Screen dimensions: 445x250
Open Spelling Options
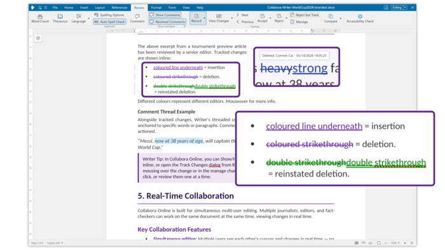109,15
